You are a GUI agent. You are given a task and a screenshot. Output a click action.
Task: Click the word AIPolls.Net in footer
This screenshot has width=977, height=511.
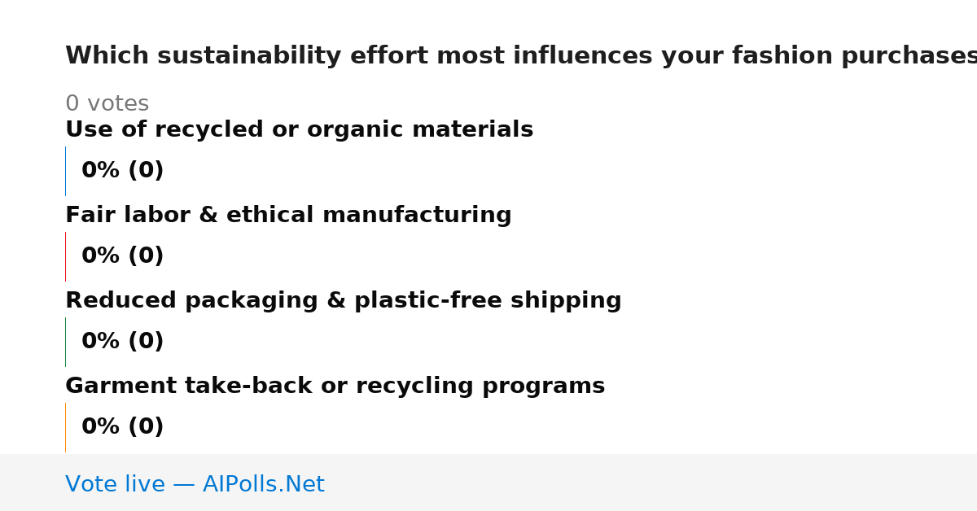pyautogui.click(x=263, y=485)
